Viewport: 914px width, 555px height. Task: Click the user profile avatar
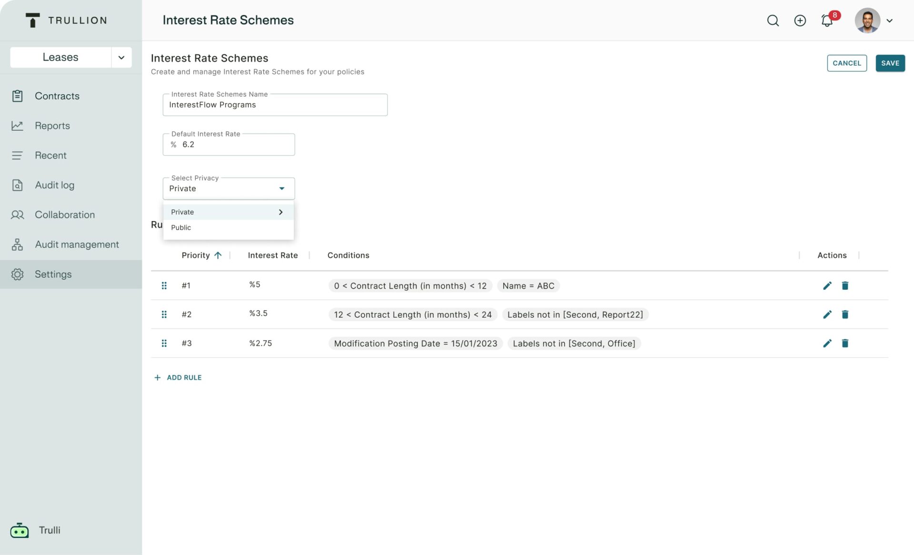867,20
